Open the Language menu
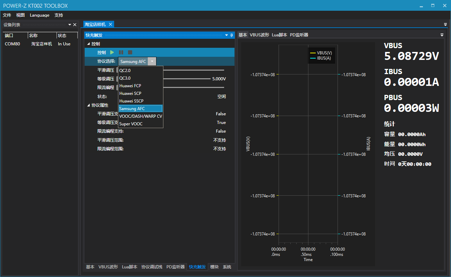451x277 pixels. click(40, 15)
